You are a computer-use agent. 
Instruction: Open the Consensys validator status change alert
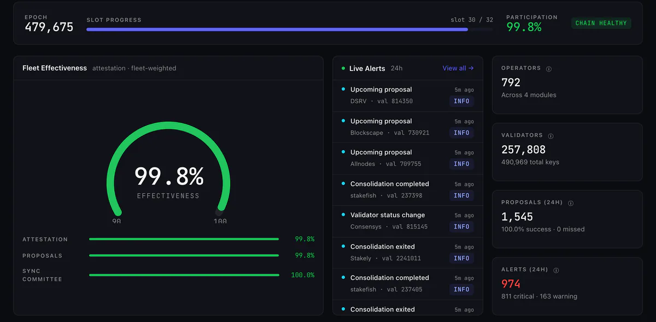408,222
